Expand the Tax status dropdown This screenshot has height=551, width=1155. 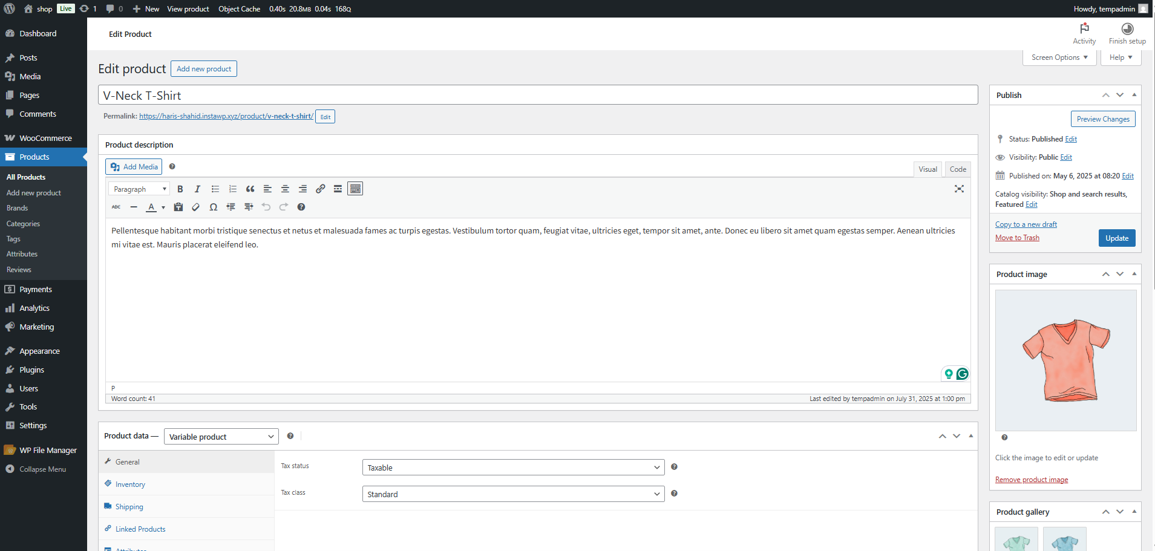tap(512, 468)
